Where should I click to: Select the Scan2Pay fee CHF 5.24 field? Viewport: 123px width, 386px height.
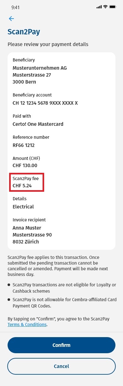click(x=26, y=182)
